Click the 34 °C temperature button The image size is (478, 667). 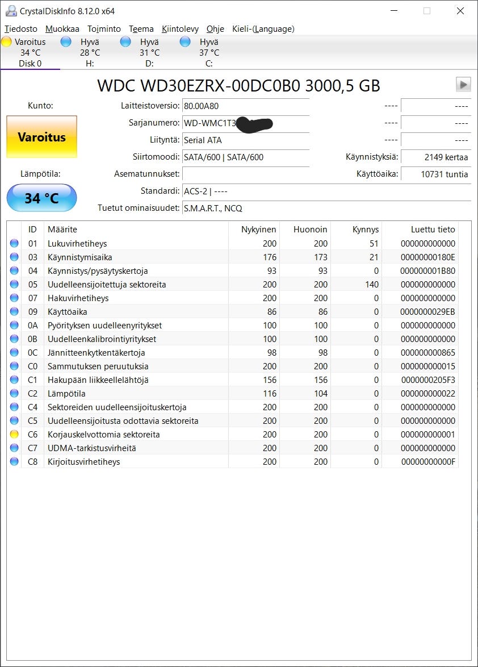(x=41, y=198)
